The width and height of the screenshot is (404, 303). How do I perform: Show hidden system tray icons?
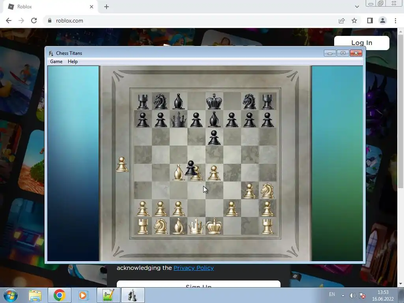tap(343, 295)
